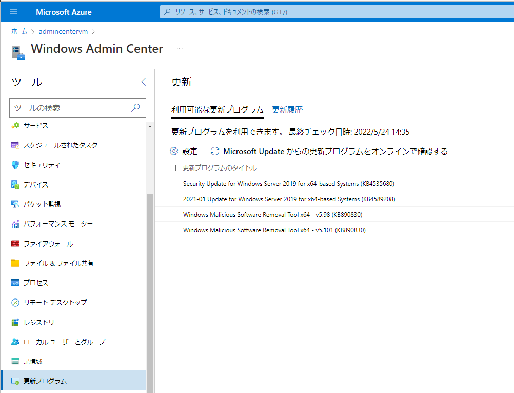Click the Windows Admin Center server icon
This screenshot has height=393, width=514.
coord(18,53)
